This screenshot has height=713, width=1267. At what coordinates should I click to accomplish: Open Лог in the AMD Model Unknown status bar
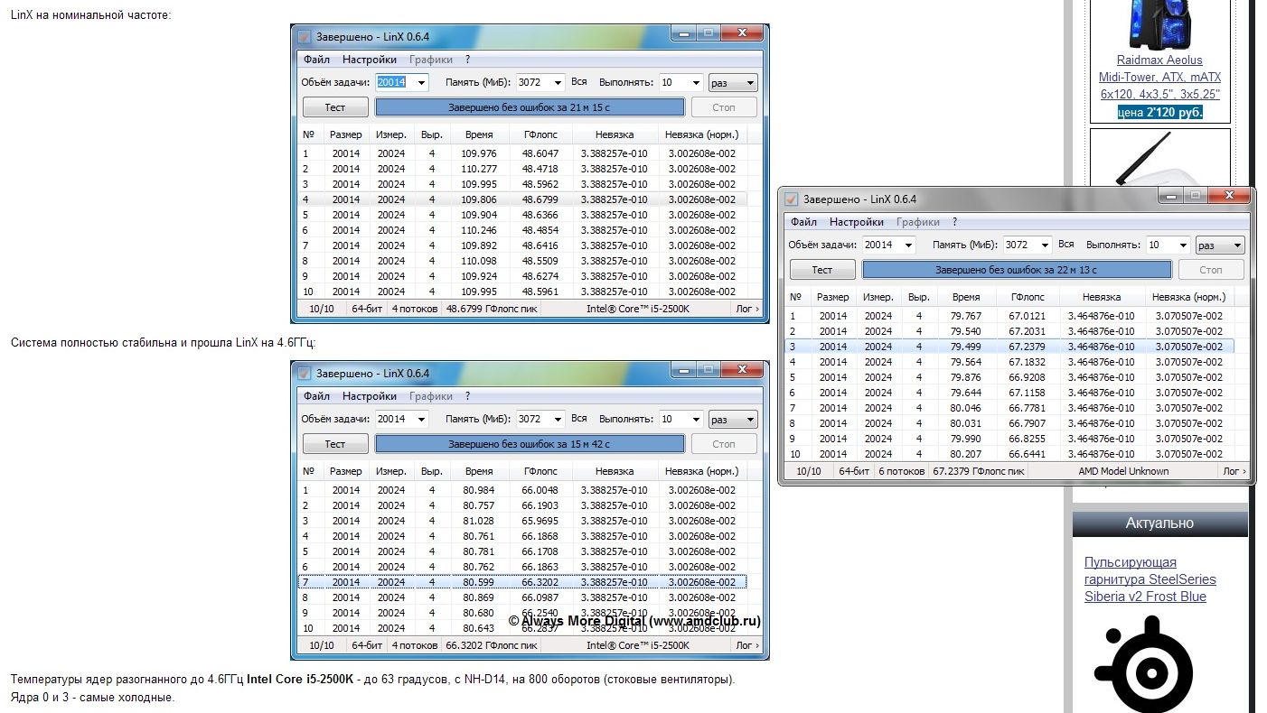(1234, 471)
